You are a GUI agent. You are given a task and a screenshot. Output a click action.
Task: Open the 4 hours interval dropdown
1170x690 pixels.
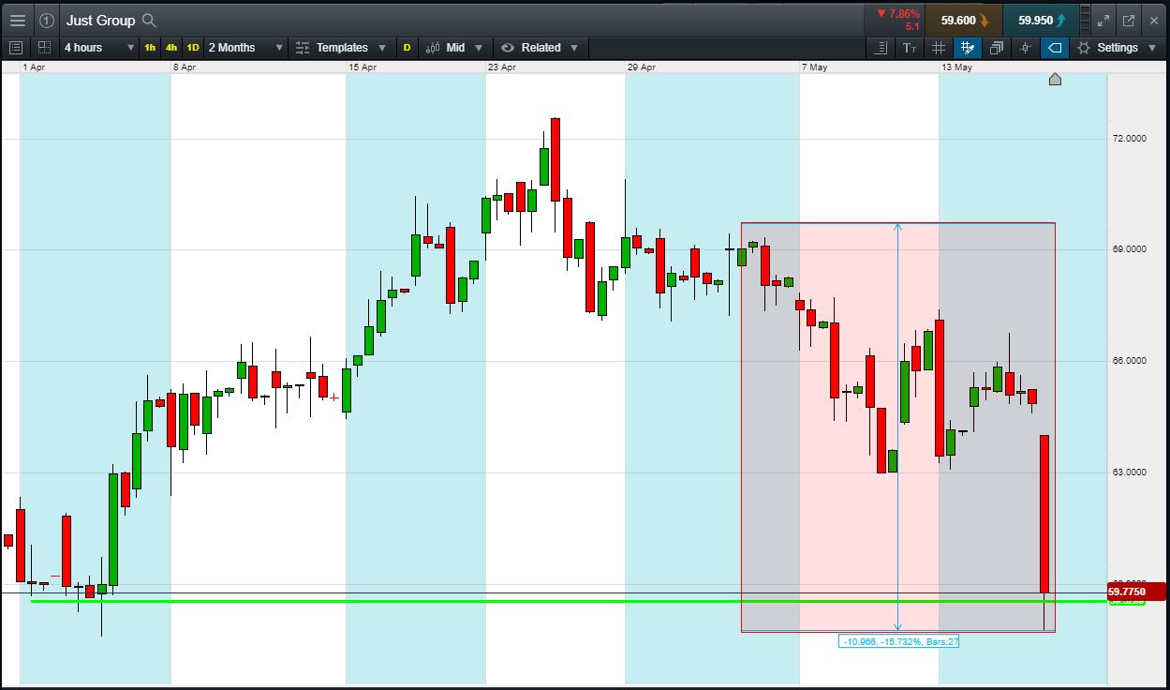point(99,47)
